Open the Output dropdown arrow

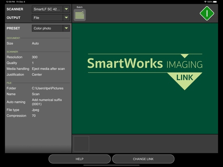click(x=66, y=18)
